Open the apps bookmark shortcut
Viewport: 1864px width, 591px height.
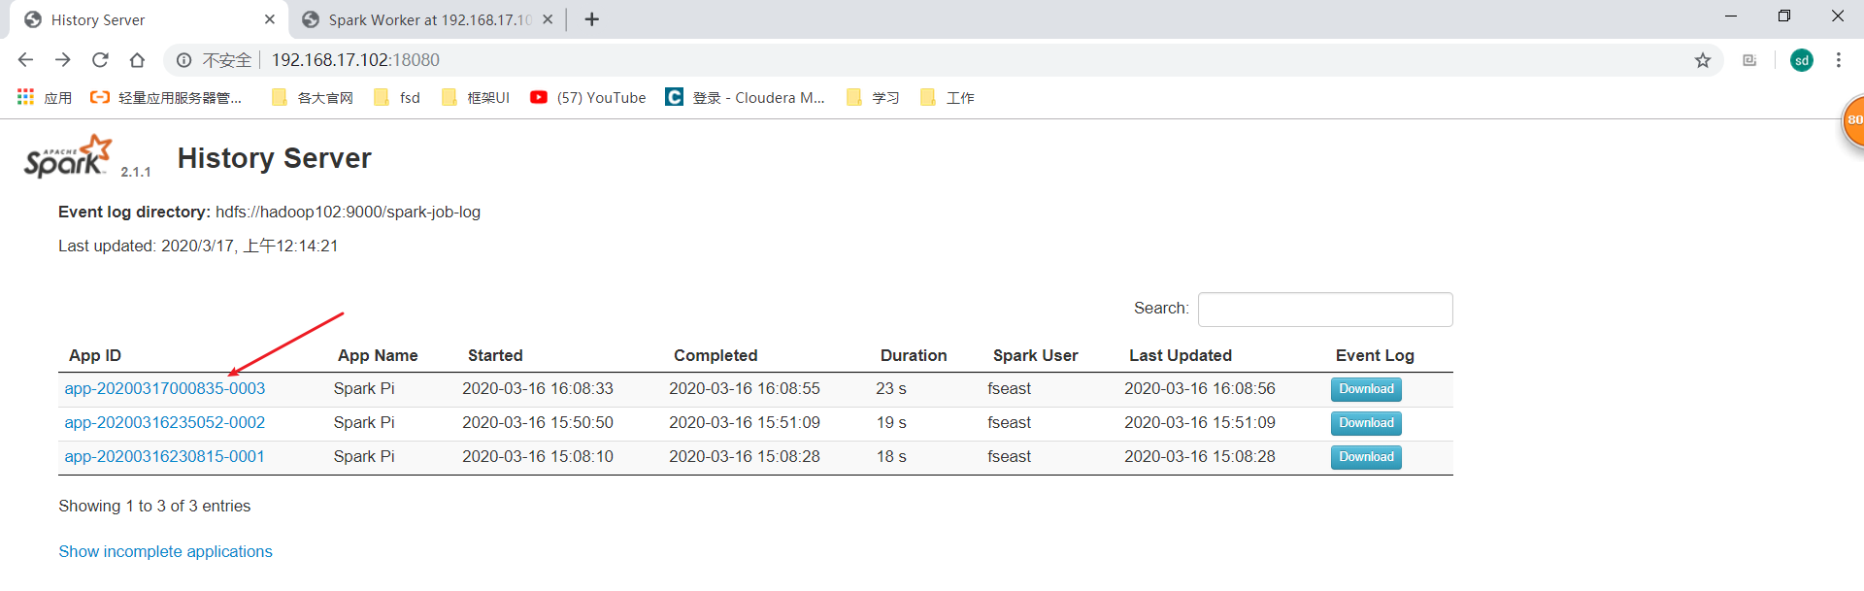(45, 98)
